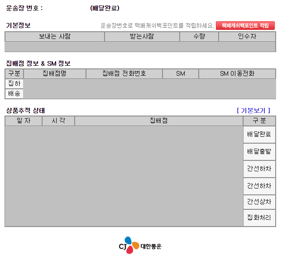Click the 배달완료 status cell in tracking table
The image size is (282, 261).
[259, 135]
